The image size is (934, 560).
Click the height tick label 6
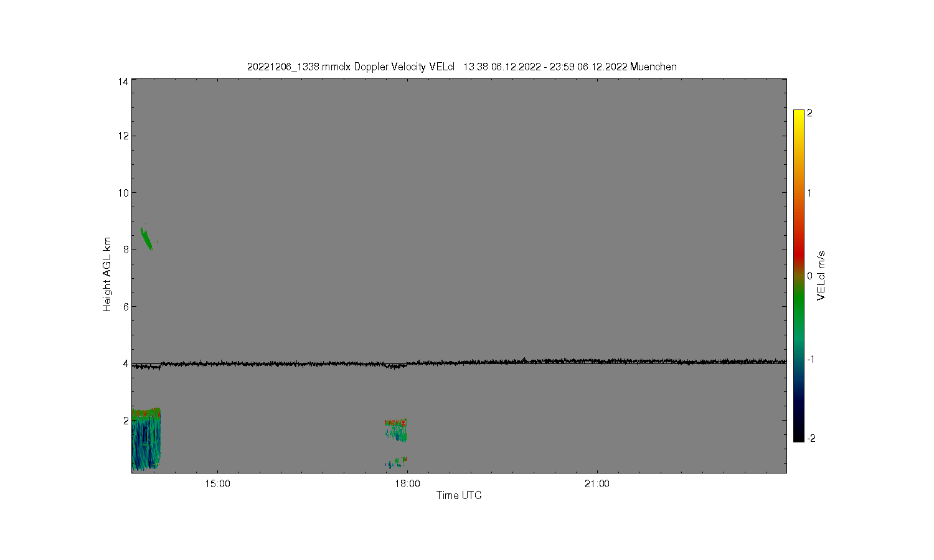click(126, 307)
